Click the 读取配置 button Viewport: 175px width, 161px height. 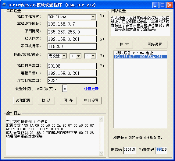point(23,100)
